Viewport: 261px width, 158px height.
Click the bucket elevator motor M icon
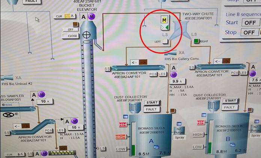tap(92, 17)
